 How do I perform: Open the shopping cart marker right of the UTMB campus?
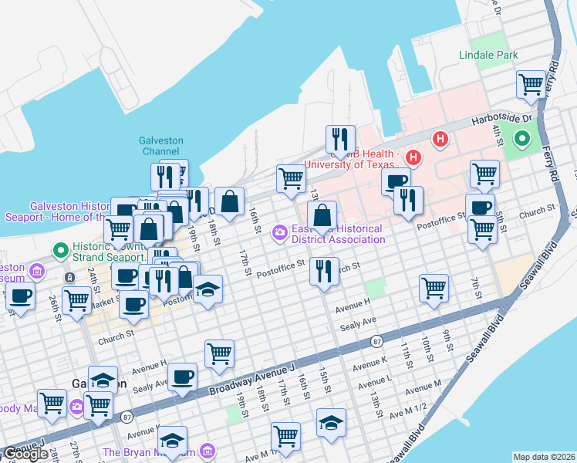coord(484,176)
